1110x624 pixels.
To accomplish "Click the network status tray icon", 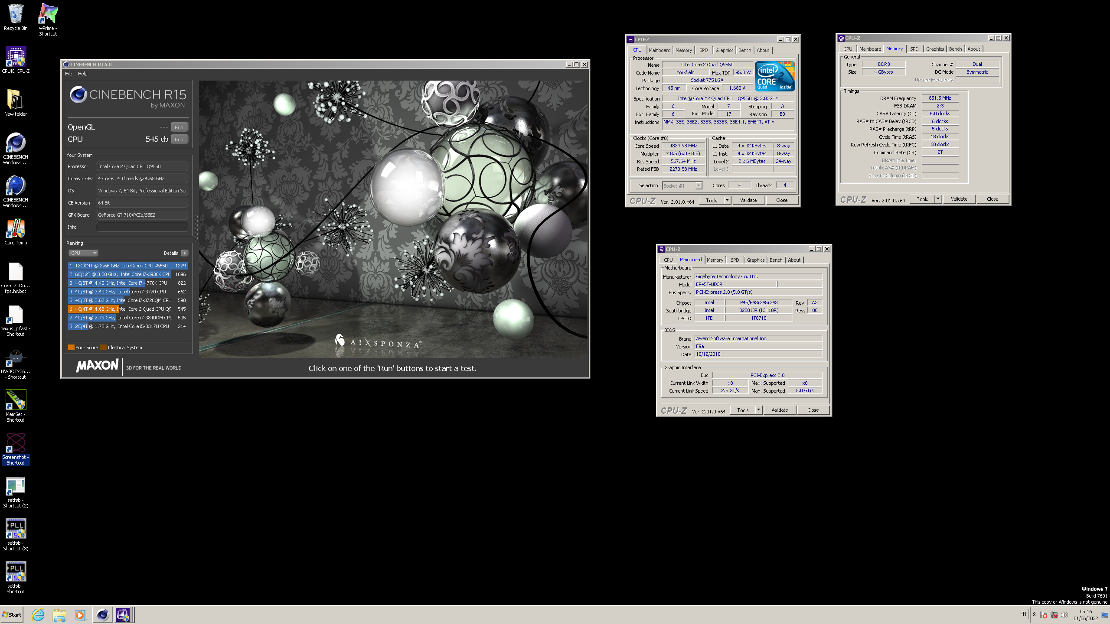I will (1054, 615).
